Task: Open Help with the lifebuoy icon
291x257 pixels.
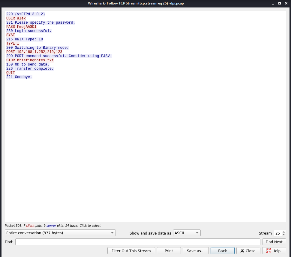Action: (x=274, y=251)
